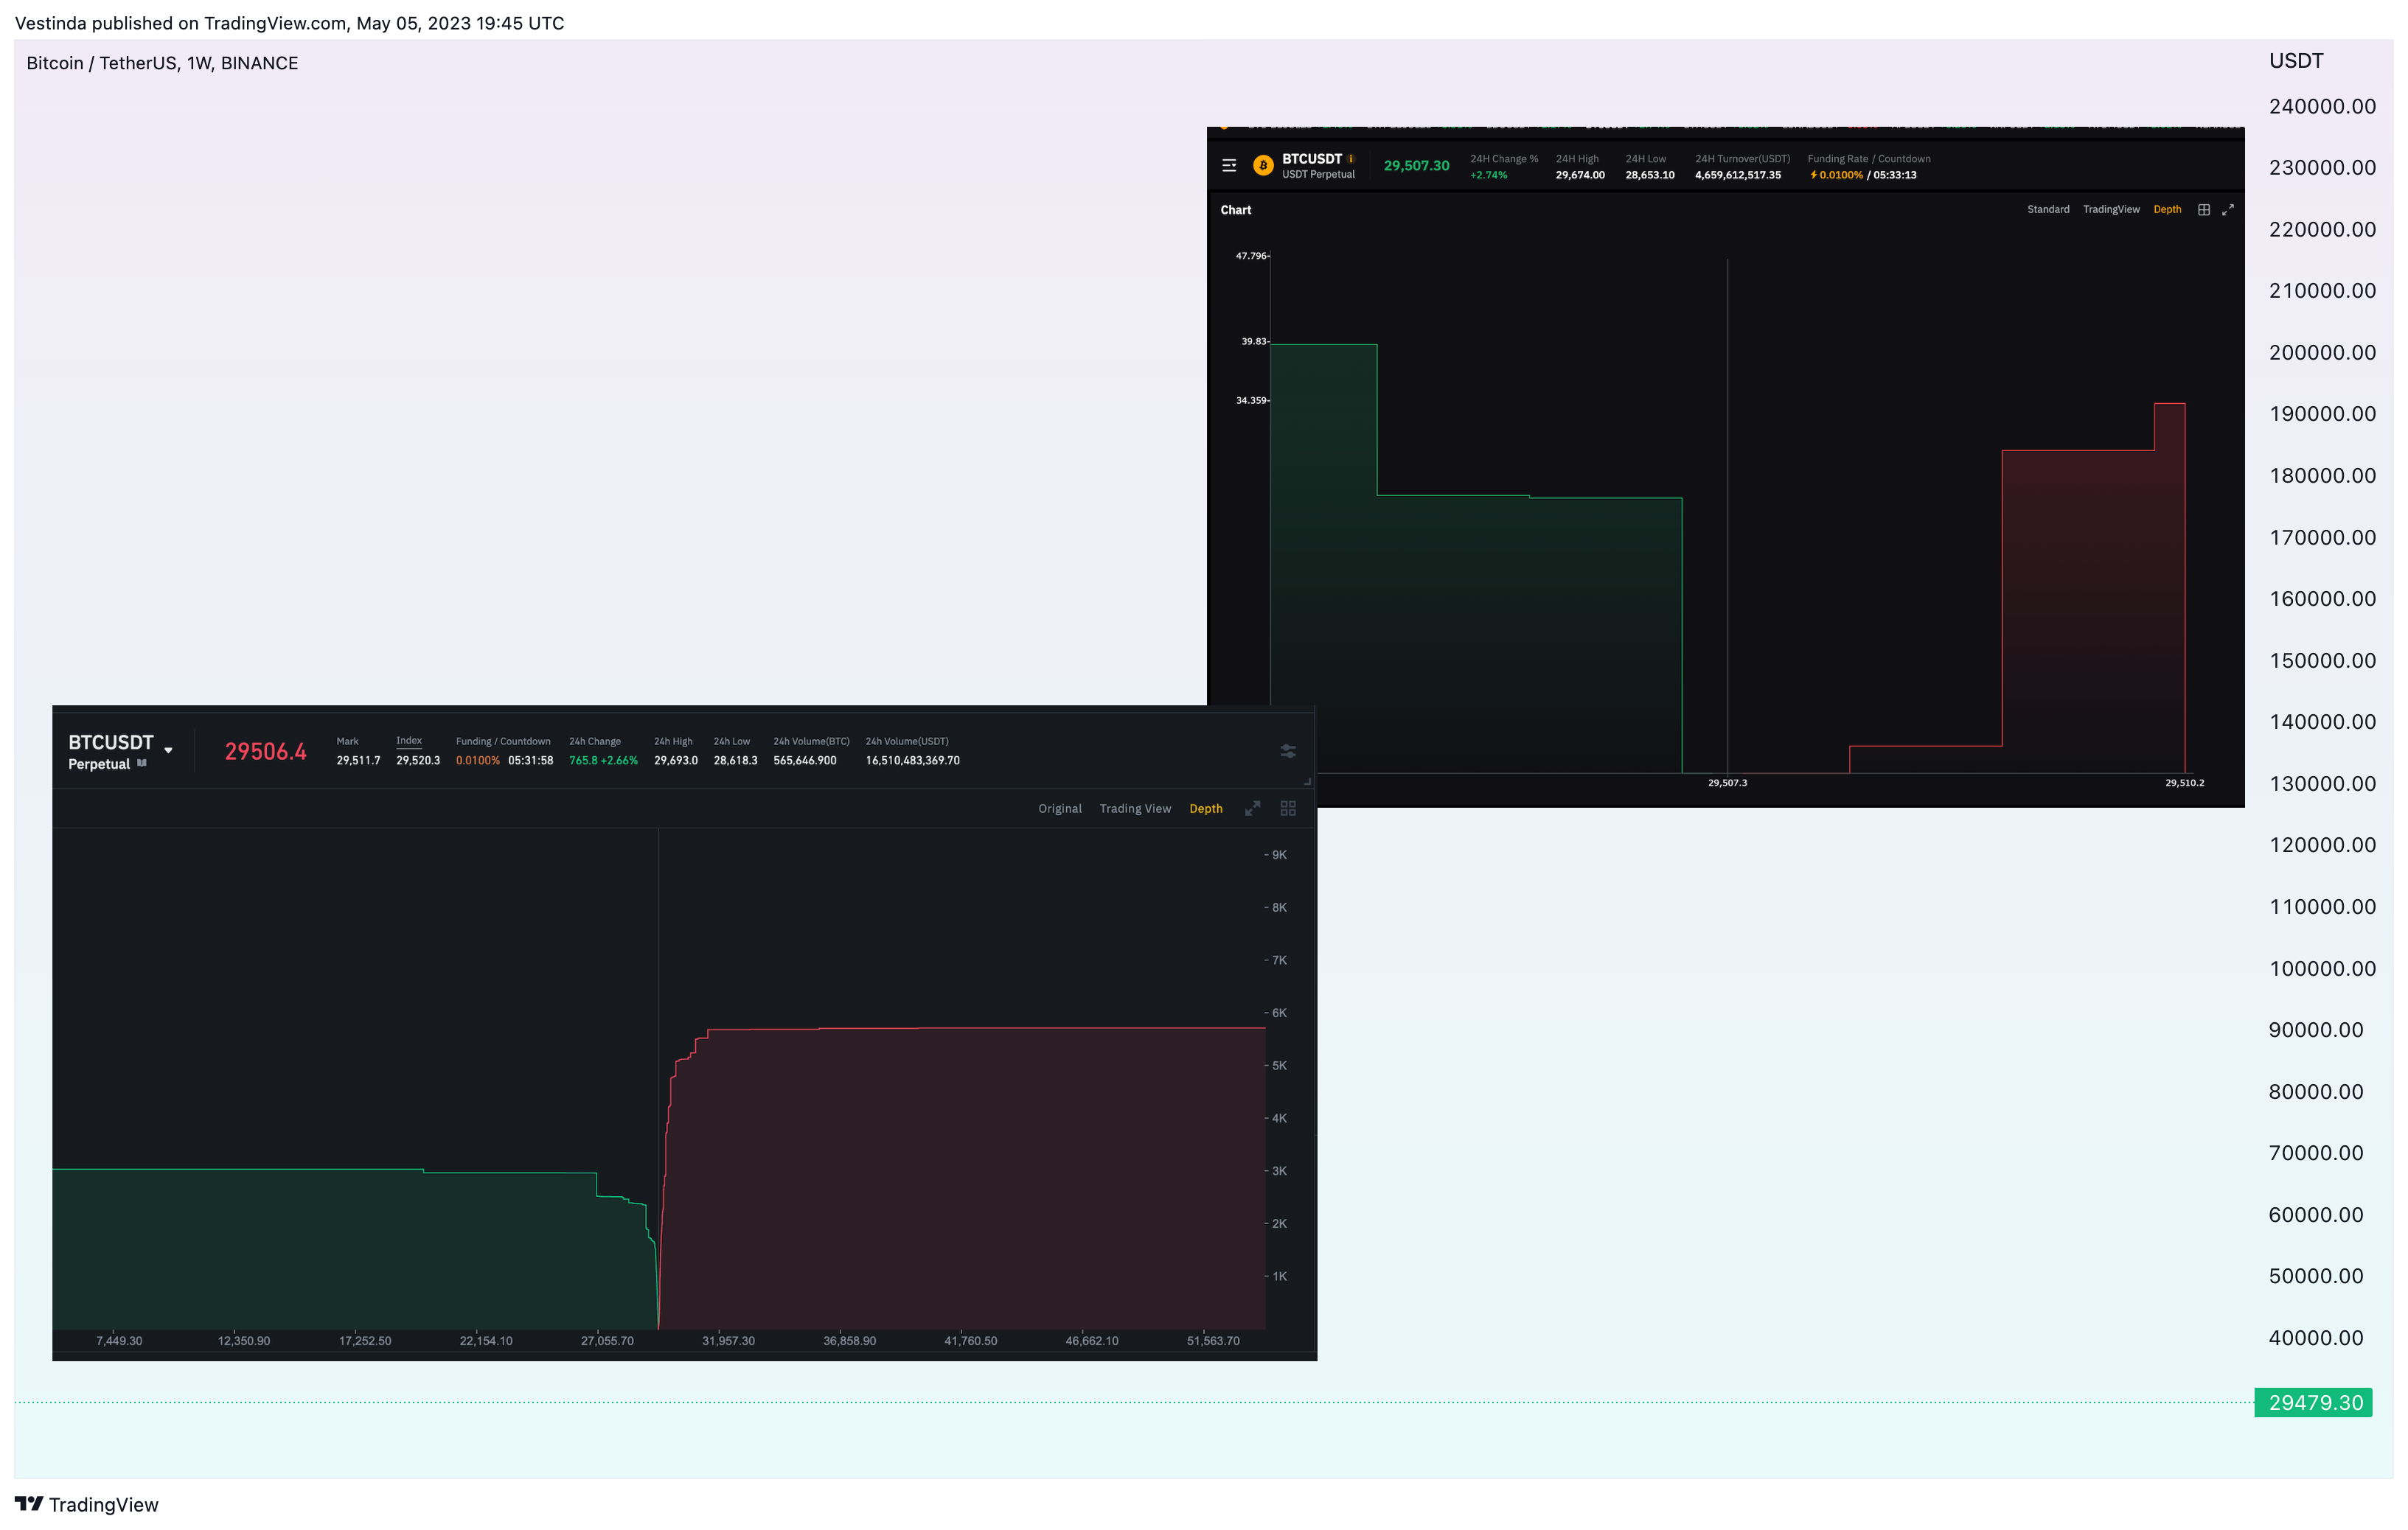Click the BTCUSDT USDT Perpetual symbol name
The image size is (2408, 1530).
pos(1318,166)
